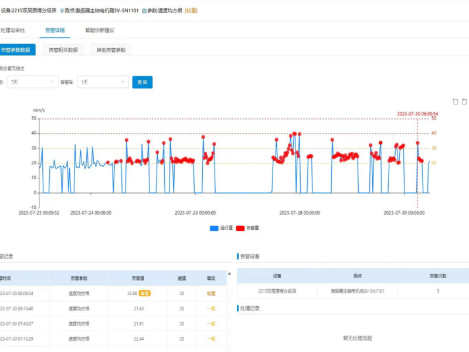Switch to 其他告警参数 sub-tab
This screenshot has height=352, width=469.
[x=111, y=50]
